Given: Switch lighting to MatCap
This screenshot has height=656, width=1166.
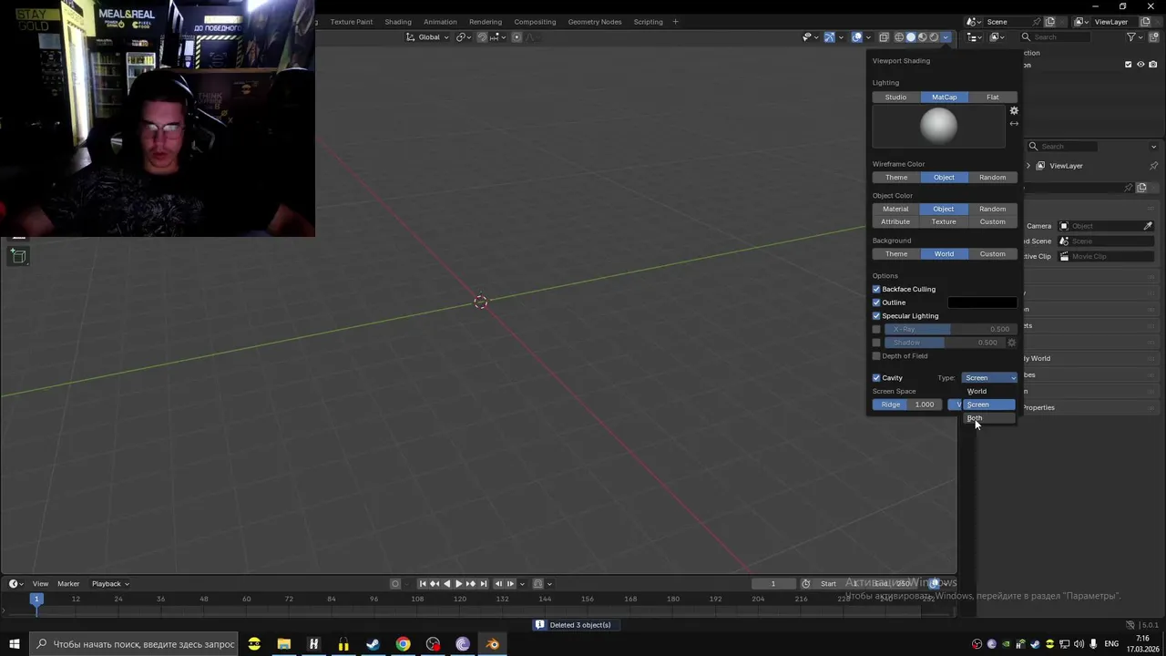Looking at the screenshot, I should 944,97.
